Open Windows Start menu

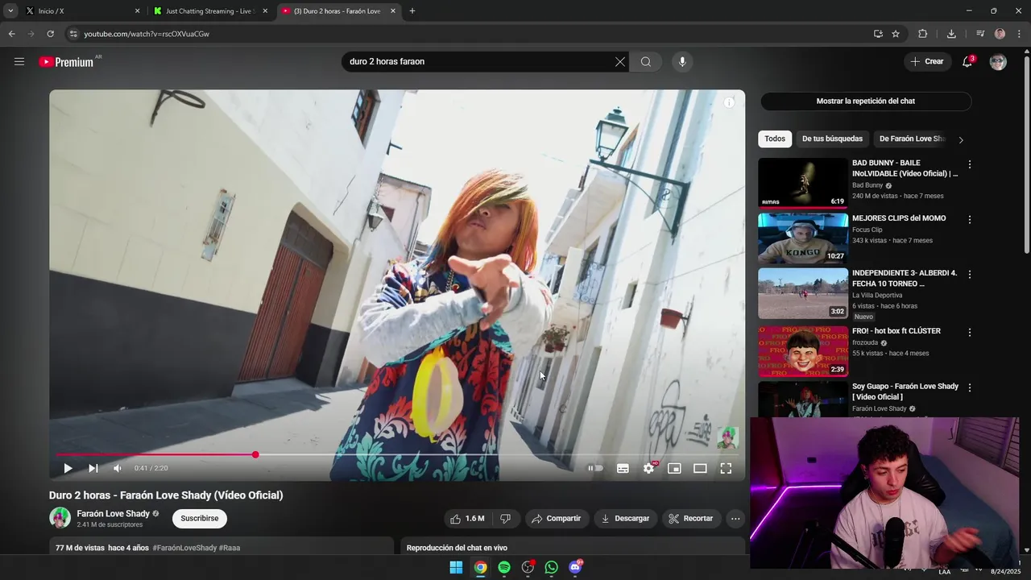point(456,567)
